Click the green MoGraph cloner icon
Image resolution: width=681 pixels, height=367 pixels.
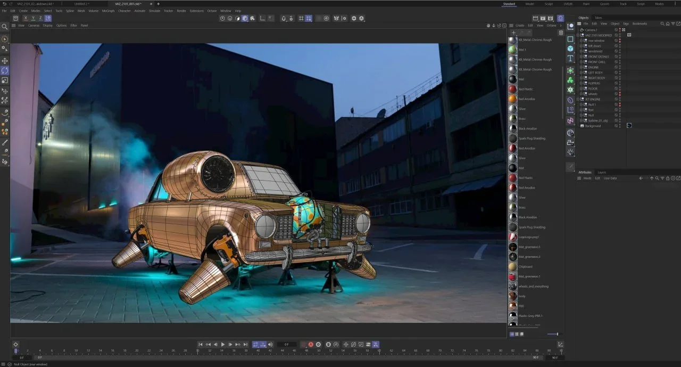[x=570, y=80]
